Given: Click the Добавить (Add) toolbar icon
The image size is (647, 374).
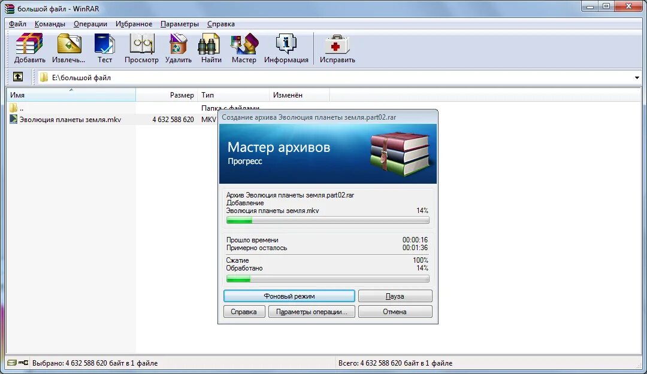Looking at the screenshot, I should tap(29, 44).
